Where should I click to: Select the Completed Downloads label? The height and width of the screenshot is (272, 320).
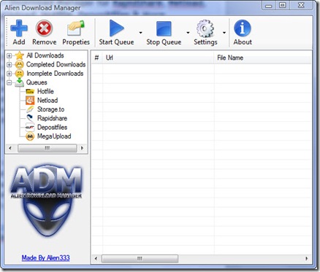coord(56,65)
